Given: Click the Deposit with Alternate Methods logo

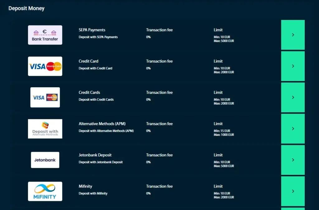Looking at the screenshot, I should 45,129.
